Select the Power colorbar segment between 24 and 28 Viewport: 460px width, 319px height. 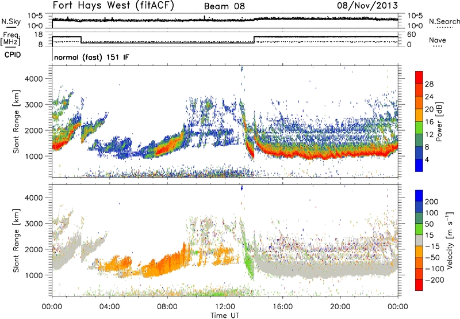click(x=419, y=90)
